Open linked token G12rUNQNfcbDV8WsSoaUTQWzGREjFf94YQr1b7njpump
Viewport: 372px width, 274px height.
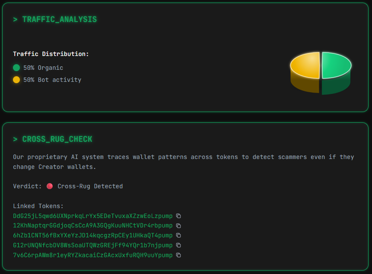(93, 246)
